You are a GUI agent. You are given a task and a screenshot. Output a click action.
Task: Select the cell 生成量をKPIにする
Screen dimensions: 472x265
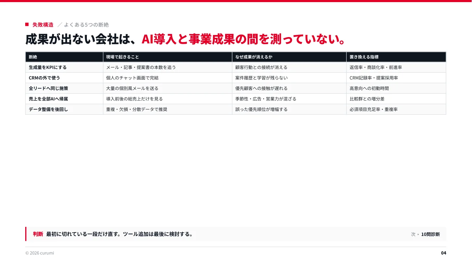64,67
